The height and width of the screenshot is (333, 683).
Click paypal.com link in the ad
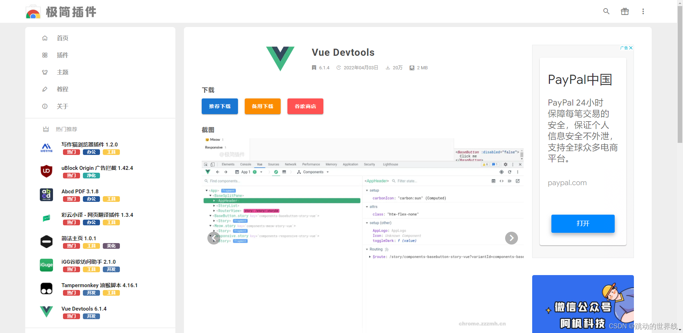567,183
